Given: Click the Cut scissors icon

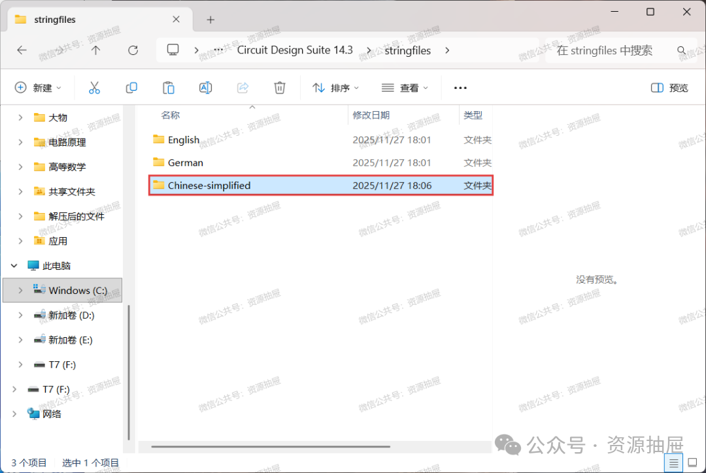Looking at the screenshot, I should [x=94, y=88].
